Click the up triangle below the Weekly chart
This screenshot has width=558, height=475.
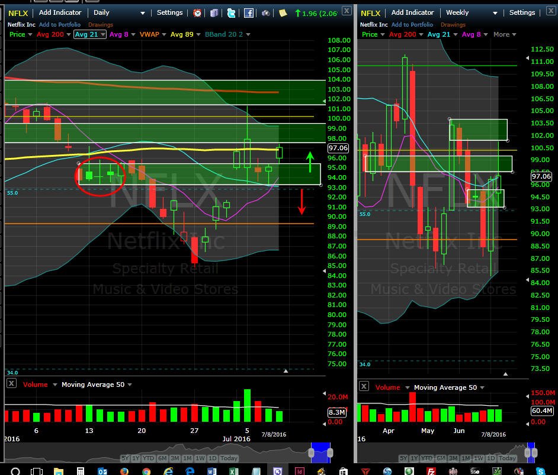[505, 374]
